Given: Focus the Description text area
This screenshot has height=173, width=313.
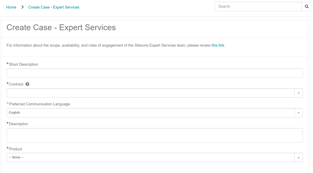Looking at the screenshot, I should [x=155, y=135].
